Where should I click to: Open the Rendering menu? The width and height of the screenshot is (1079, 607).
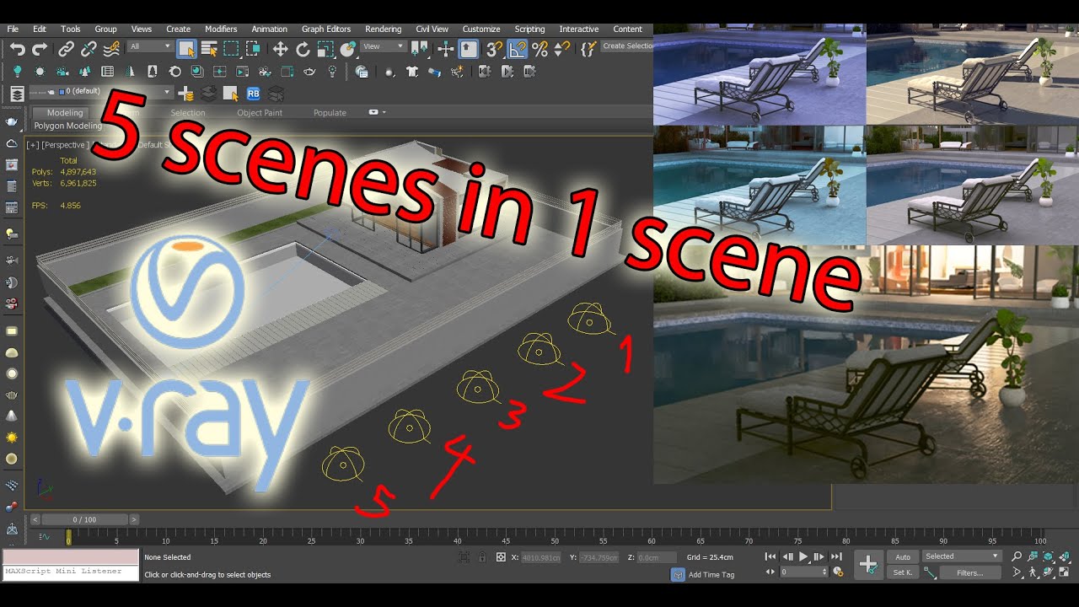[383, 29]
